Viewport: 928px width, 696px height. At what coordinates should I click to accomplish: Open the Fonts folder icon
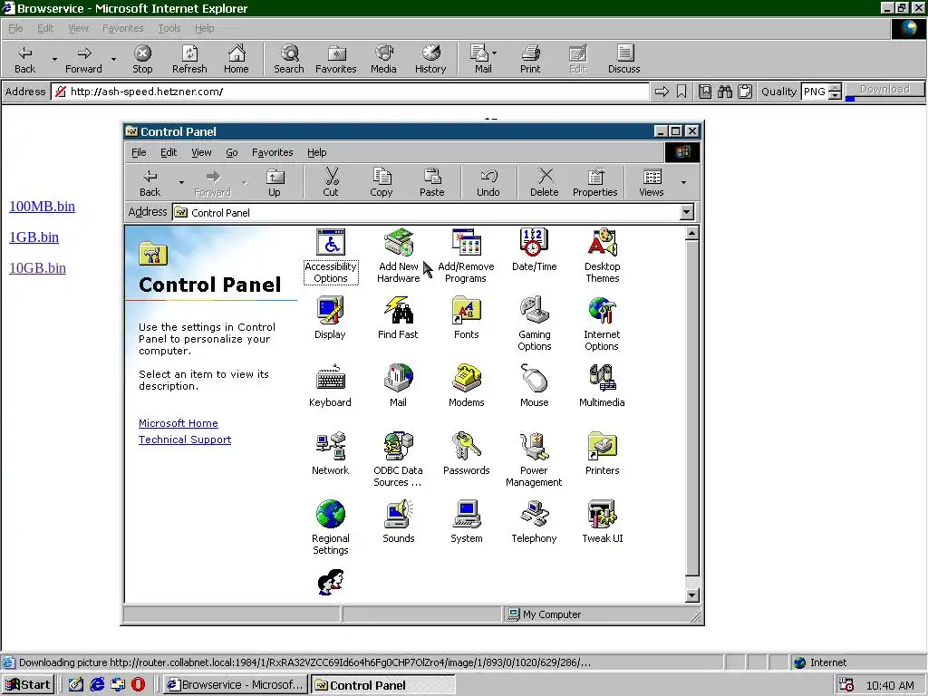[466, 318]
